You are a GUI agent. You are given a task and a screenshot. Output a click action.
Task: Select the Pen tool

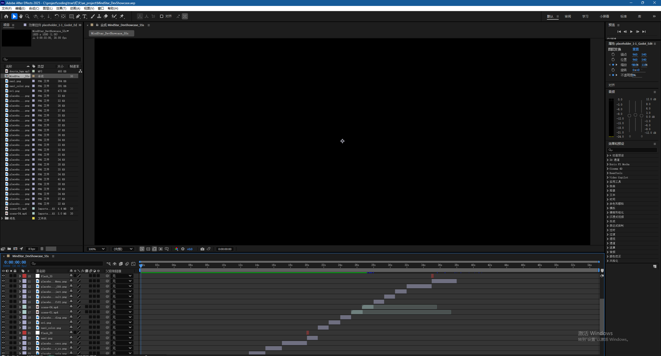tap(78, 16)
